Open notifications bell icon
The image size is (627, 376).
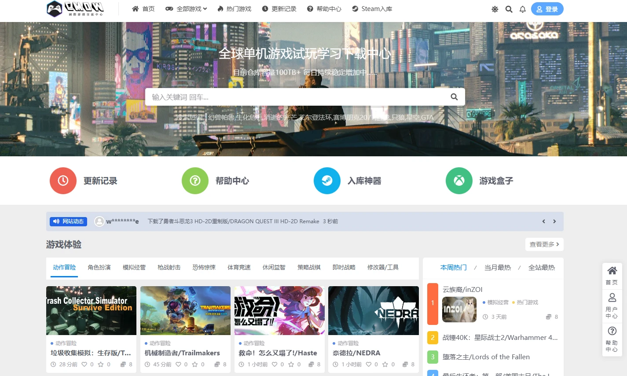pyautogui.click(x=523, y=9)
